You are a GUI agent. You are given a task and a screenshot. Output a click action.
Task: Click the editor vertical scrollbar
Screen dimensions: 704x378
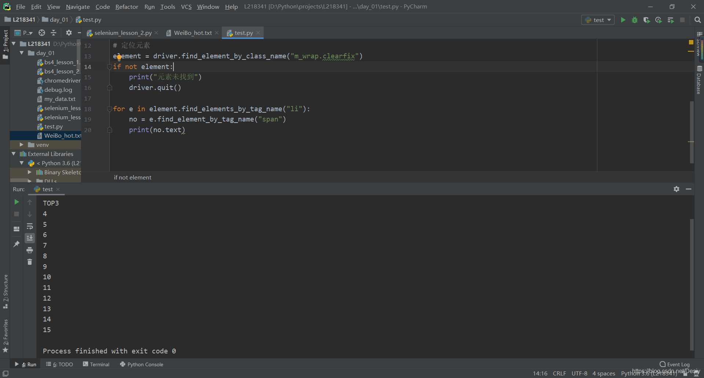pos(692,132)
